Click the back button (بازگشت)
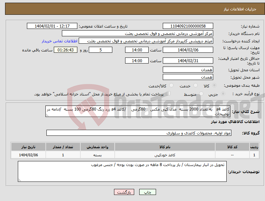The image size is (265, 201). (124, 192)
